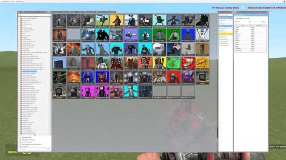This screenshot has width=286, height=160.
Task: Toggle the Ignore Players (Игнорировать игроков) checkbox
Action: (x=21, y=140)
